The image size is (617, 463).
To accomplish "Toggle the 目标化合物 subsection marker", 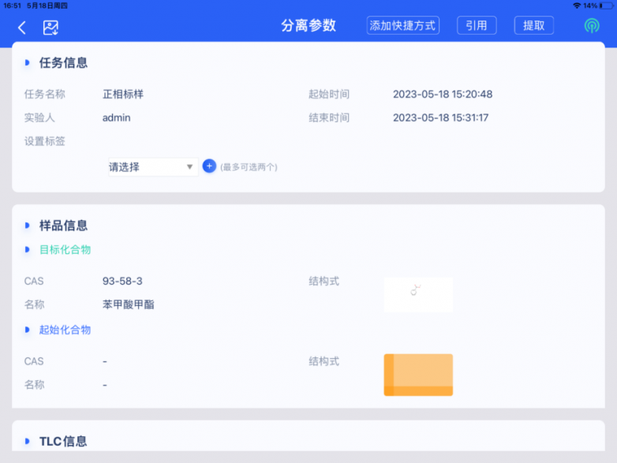I will click(x=27, y=249).
